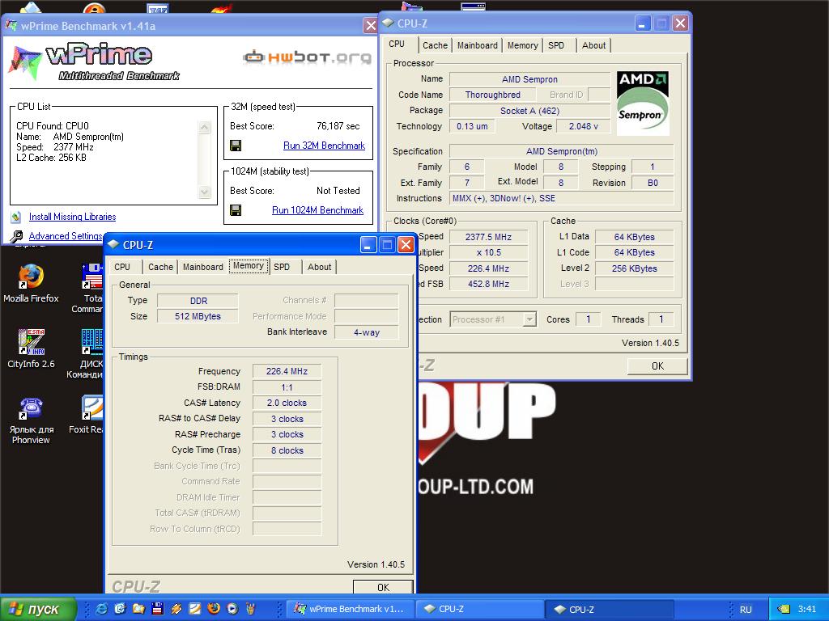829x621 pixels.
Task: Click Run 32M Benchmark link
Action: click(324, 146)
